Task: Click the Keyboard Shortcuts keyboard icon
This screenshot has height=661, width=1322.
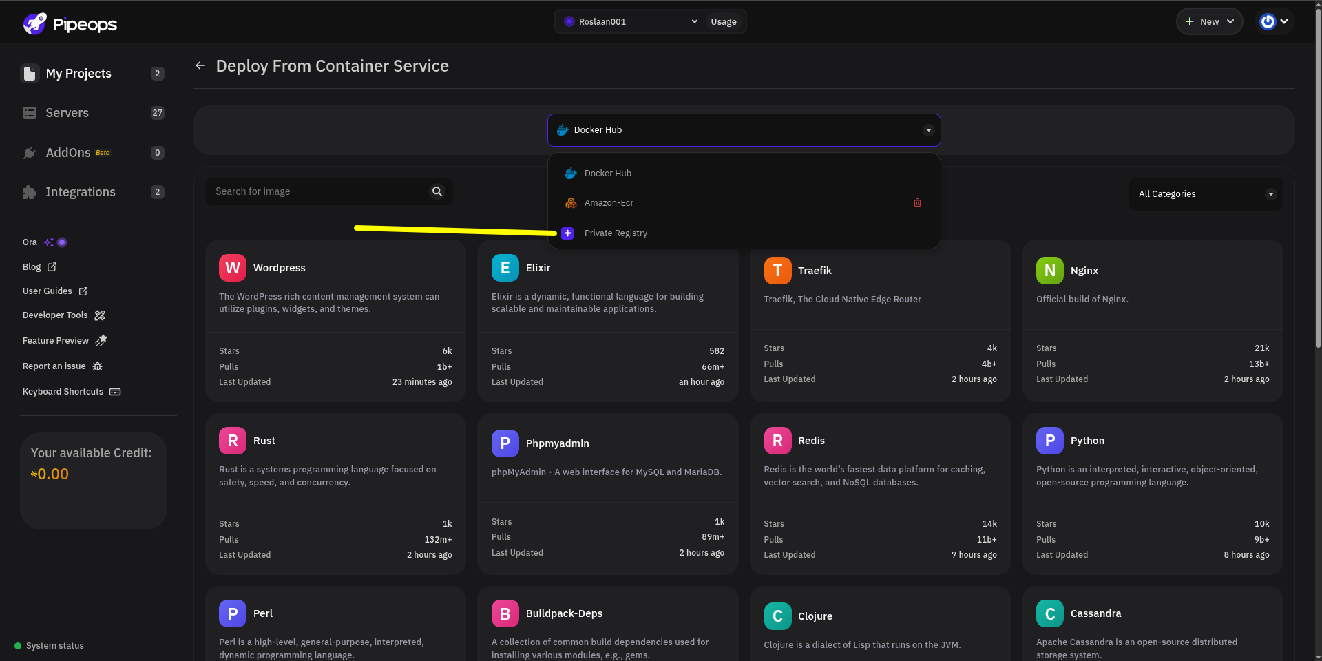Action: click(115, 392)
